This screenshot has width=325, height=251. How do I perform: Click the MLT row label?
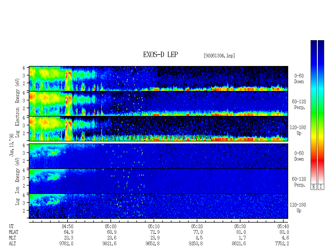pyautogui.click(x=12, y=238)
